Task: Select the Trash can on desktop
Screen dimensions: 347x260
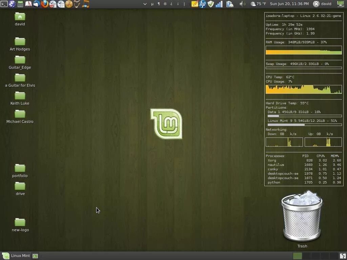Action: 302,219
